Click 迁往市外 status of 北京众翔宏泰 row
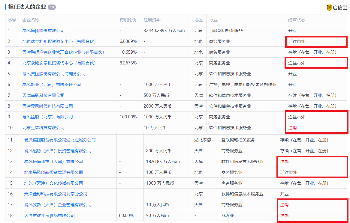This screenshot has width=350, height=223. [297, 63]
